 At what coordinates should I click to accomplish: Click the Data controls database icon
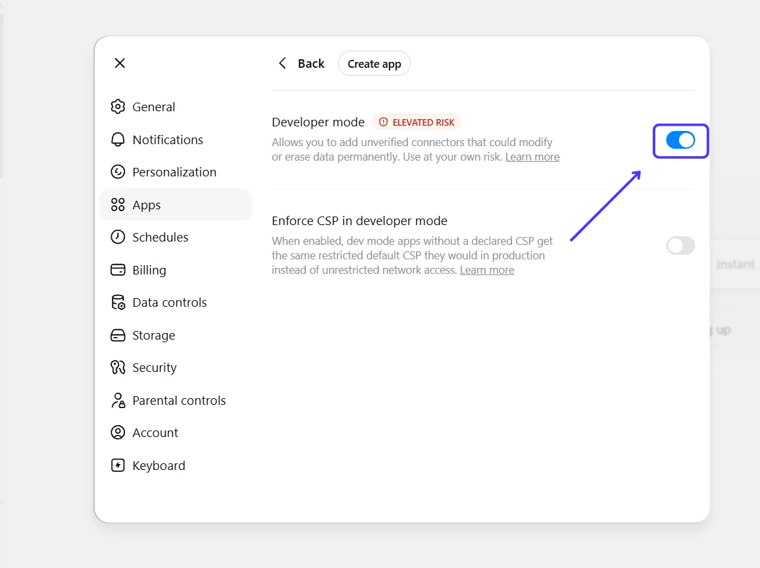pos(118,302)
